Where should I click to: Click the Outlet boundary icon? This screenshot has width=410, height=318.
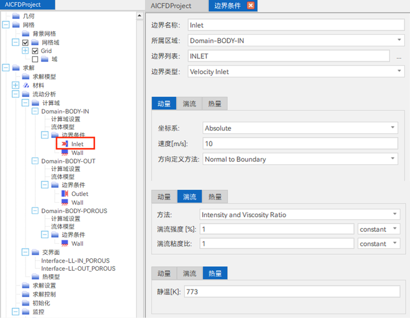point(64,194)
